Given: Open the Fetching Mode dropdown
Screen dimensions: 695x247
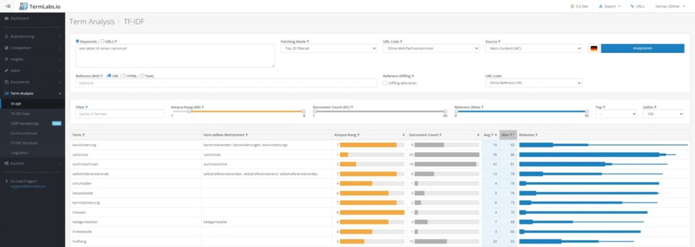Looking at the screenshot, I should click(x=328, y=48).
